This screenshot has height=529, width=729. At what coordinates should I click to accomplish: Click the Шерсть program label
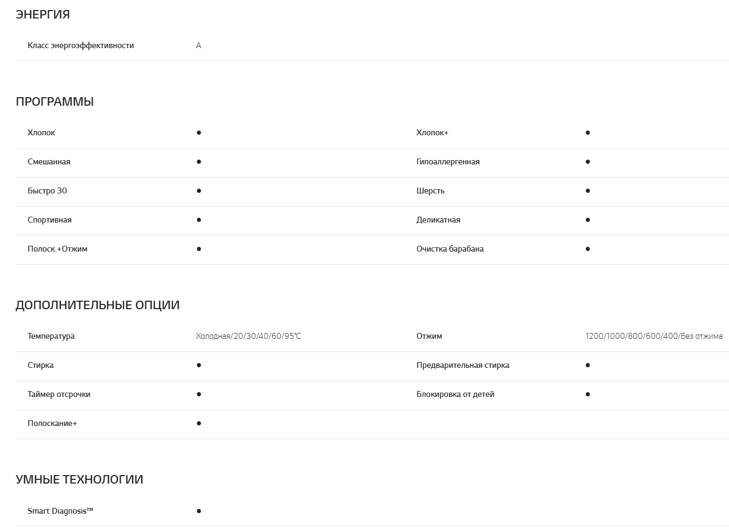[x=430, y=191]
